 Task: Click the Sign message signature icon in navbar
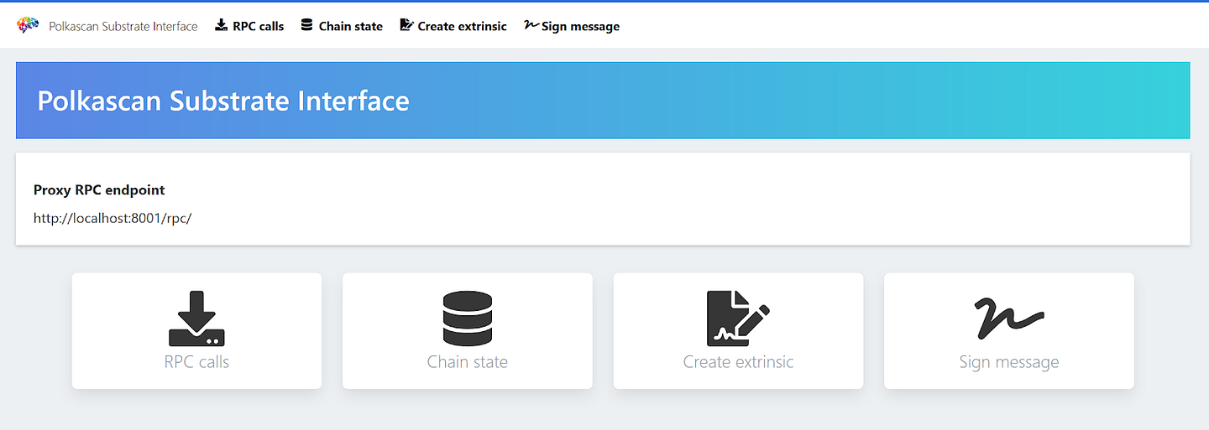click(531, 25)
